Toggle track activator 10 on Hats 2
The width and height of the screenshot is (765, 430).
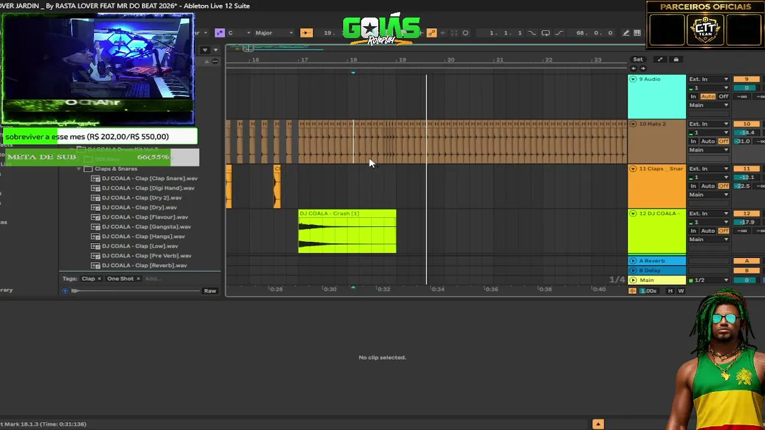(x=746, y=124)
